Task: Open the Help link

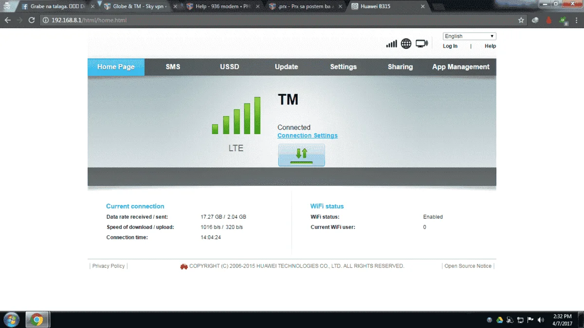Action: (490, 46)
